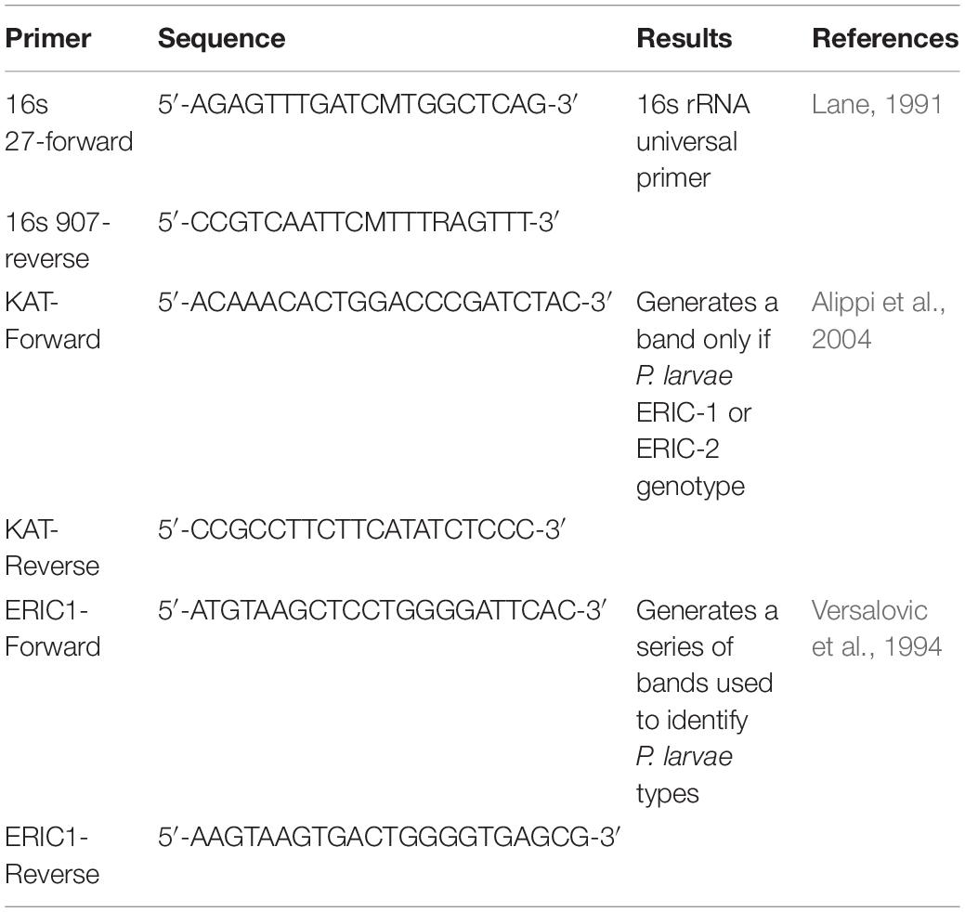This screenshot has height=912, width=965.
Task: Open the Lane, 1991 reference link
Action: point(877,105)
